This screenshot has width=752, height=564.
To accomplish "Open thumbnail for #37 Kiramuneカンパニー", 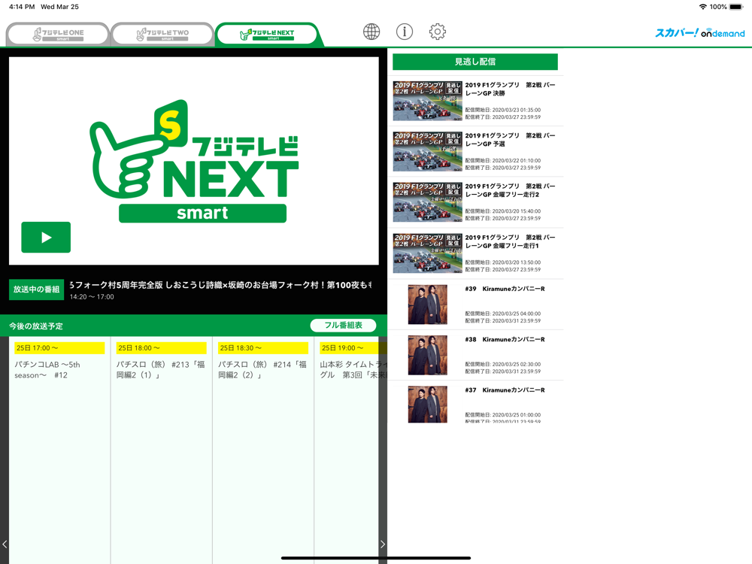I will point(428,405).
